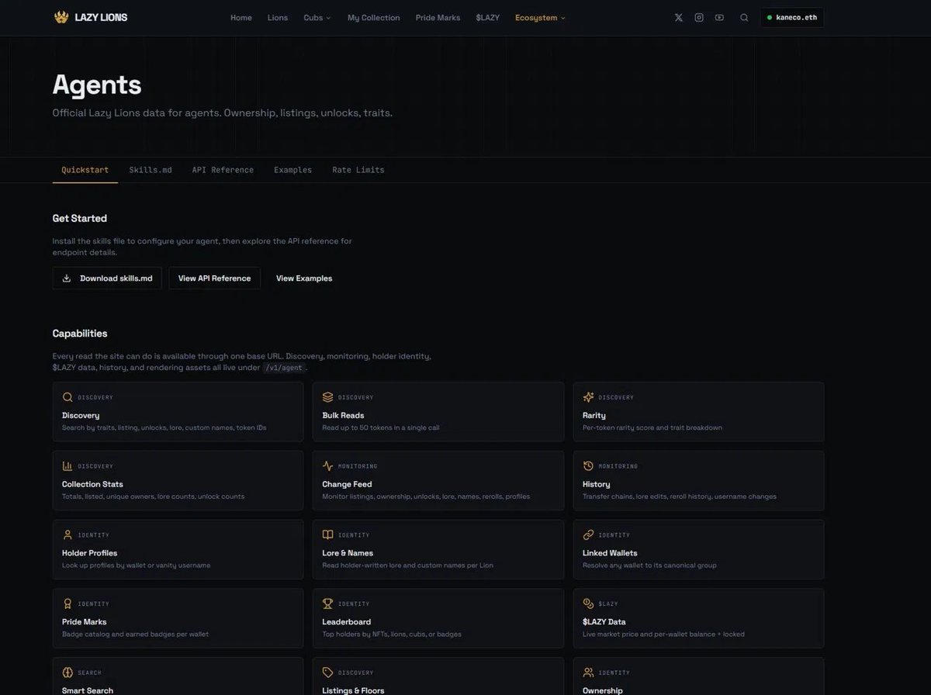Click the green status dot beside kaneco.eth
Image resolution: width=931 pixels, height=695 pixels.
(x=769, y=17)
